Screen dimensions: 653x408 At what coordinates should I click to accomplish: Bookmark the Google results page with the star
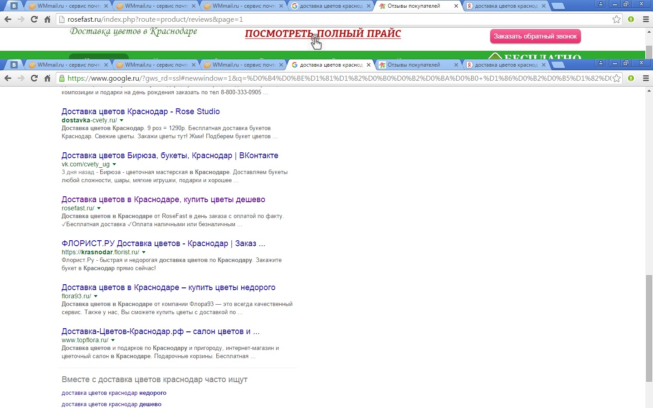click(x=616, y=78)
